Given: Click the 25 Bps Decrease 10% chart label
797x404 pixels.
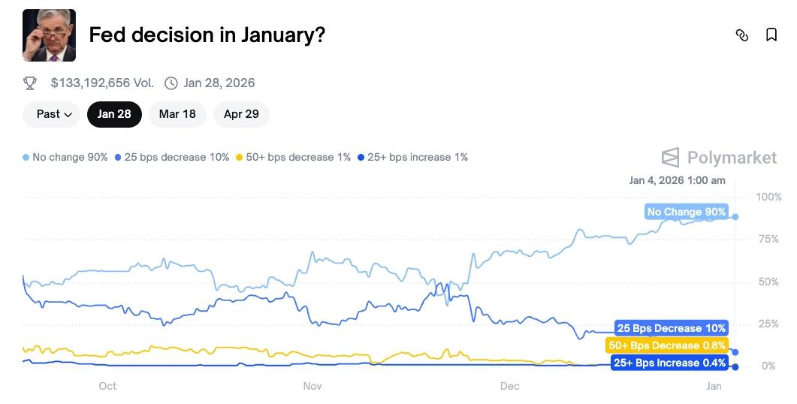Looking at the screenshot, I should (671, 328).
